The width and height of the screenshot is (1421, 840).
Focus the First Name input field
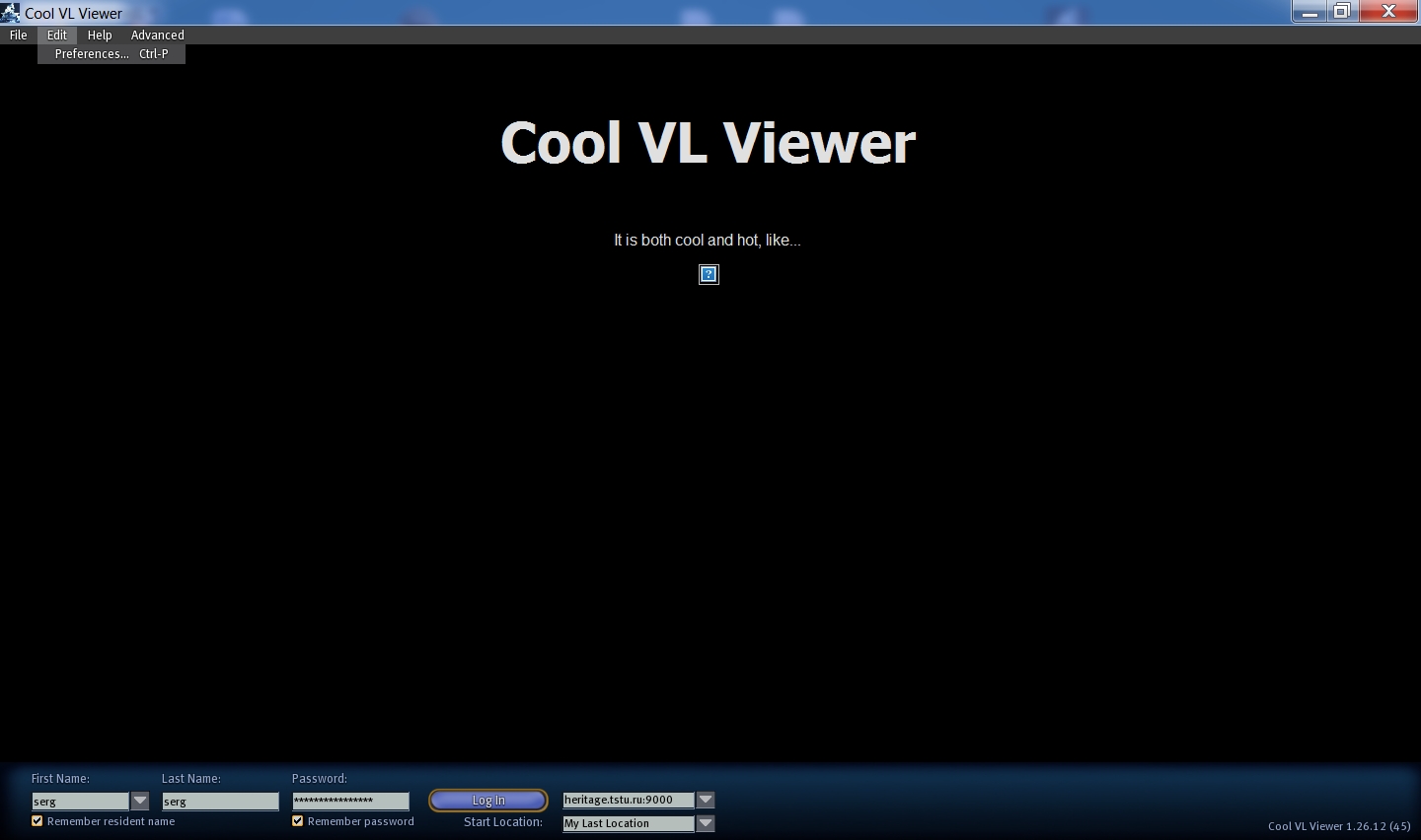pos(80,802)
